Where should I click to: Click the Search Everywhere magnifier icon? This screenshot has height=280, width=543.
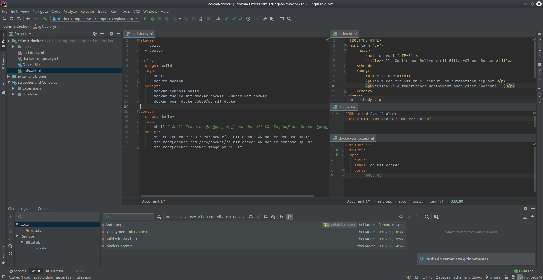click(x=289, y=19)
